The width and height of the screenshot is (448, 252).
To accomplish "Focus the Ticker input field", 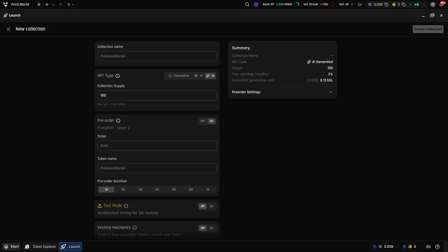I will pyautogui.click(x=157, y=146).
